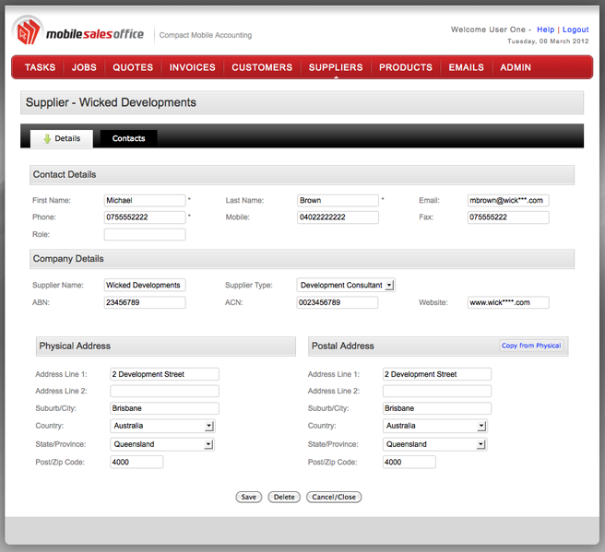Expand the Supplier Type dropdown
Screen dimensions: 605x552
(x=346, y=285)
